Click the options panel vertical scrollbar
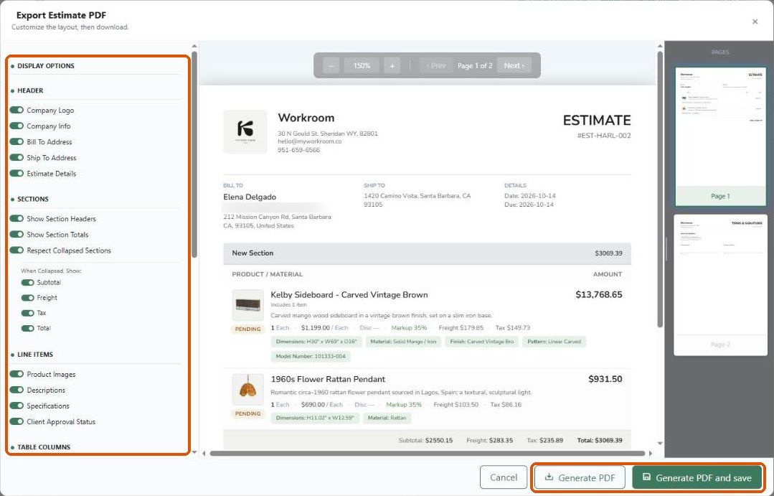Viewport: 774px width, 496px height. coord(194,154)
